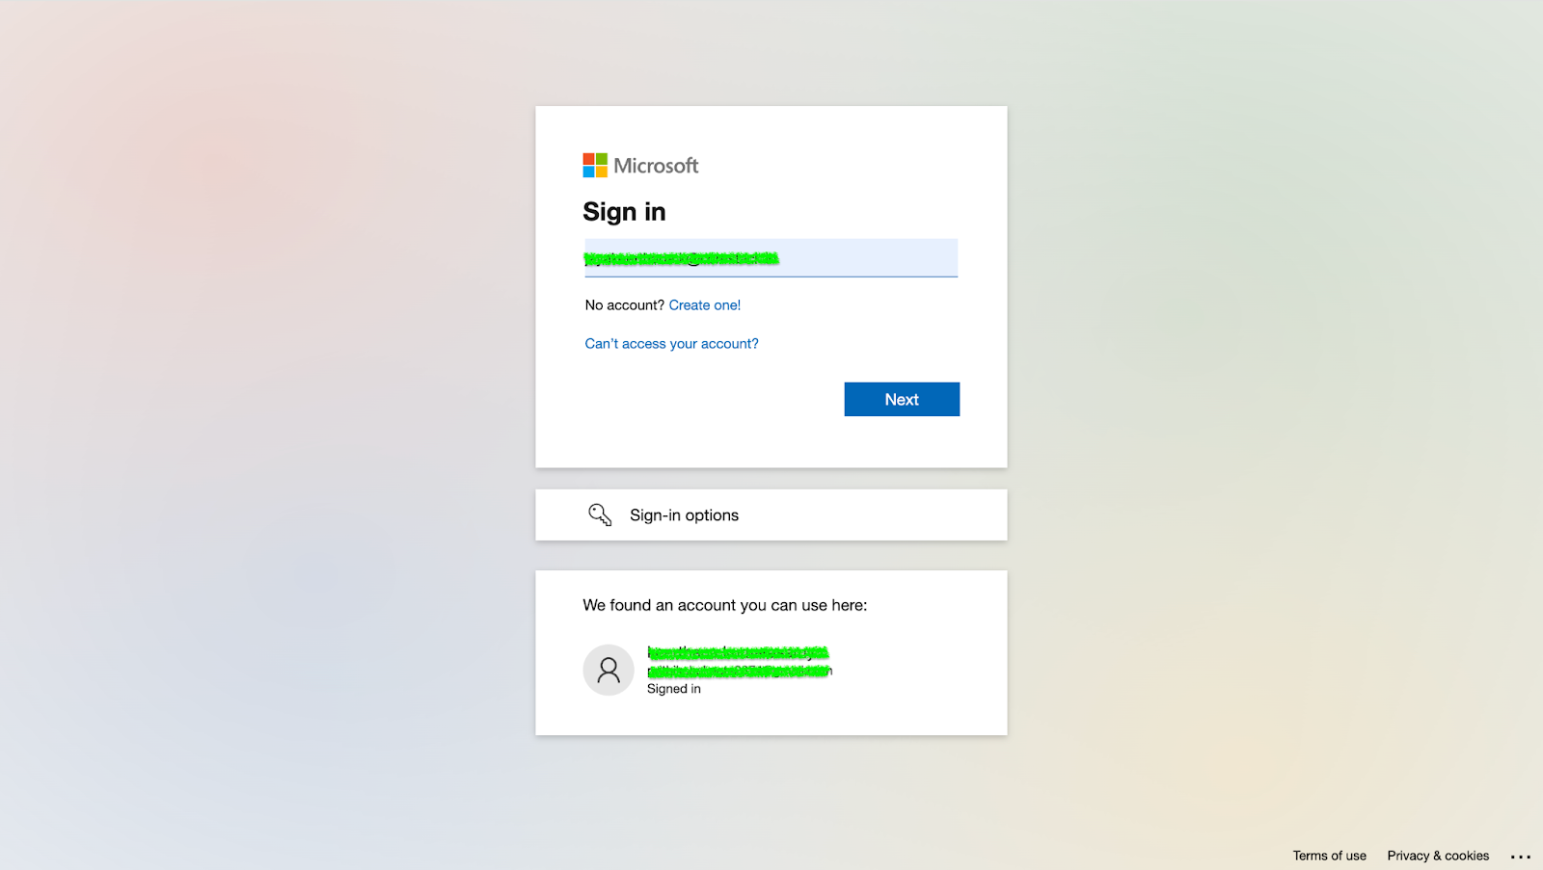The image size is (1543, 870).
Task: Select the redacted account email line
Action: point(740,671)
